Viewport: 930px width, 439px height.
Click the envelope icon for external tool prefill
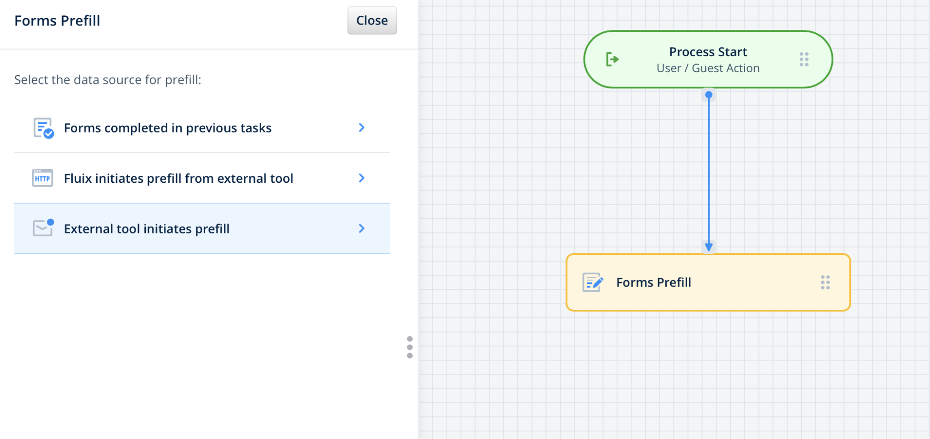42,229
